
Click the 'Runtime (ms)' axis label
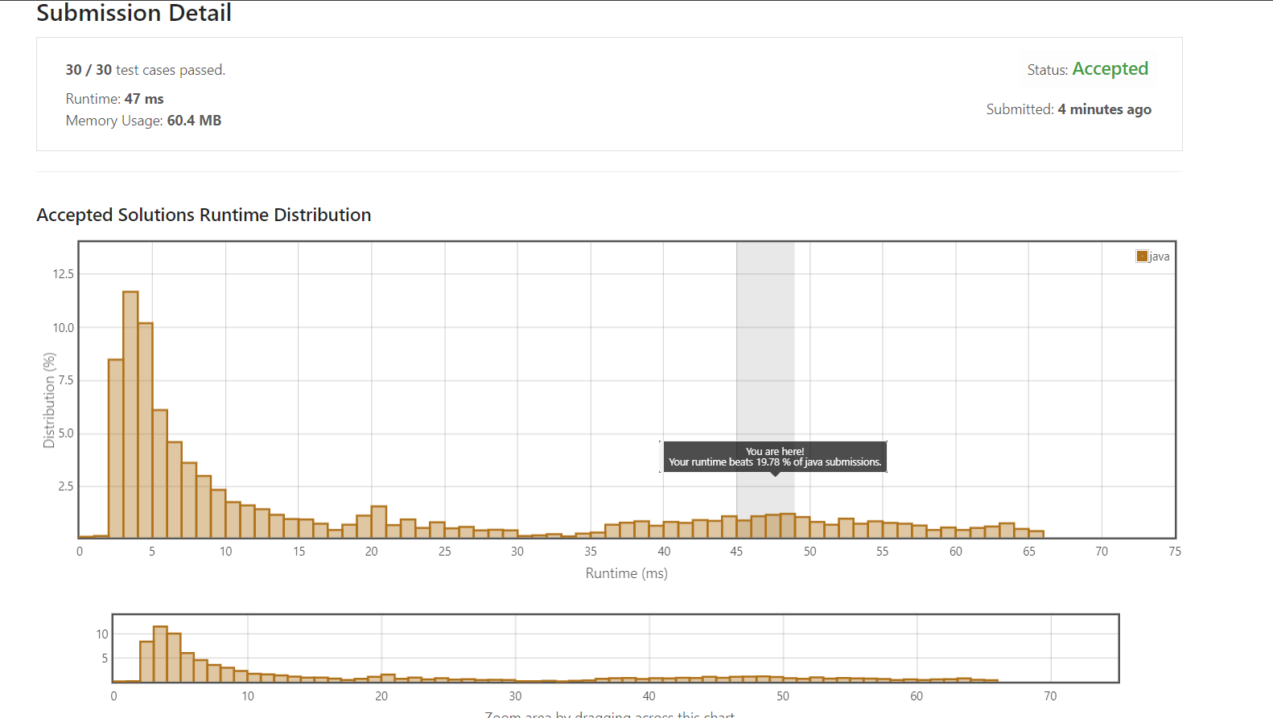tap(627, 573)
